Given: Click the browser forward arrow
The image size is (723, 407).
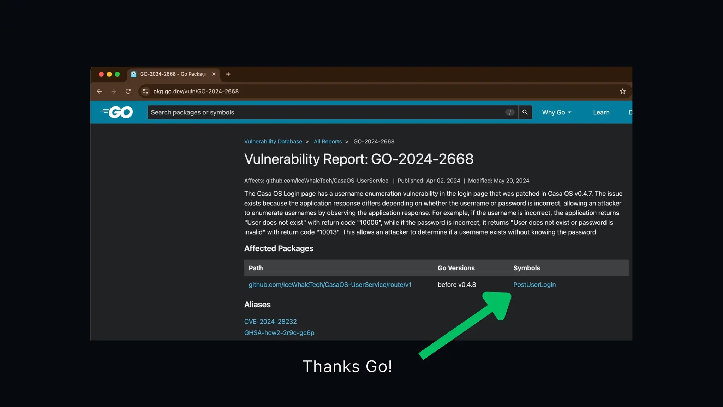Looking at the screenshot, I should (114, 92).
